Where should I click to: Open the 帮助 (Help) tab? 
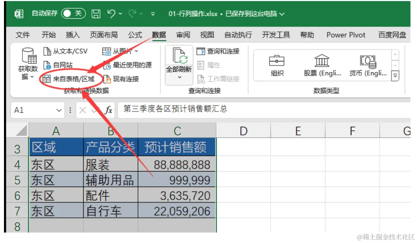coord(307,35)
